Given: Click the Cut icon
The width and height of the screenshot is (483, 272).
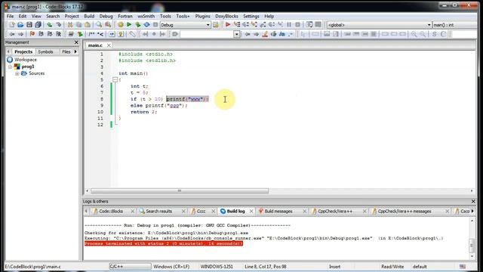Looking at the screenshot, I should click(70, 25).
